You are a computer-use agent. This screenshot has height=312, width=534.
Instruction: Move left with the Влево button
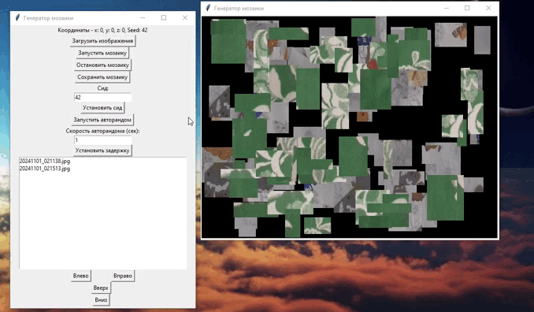(x=80, y=276)
